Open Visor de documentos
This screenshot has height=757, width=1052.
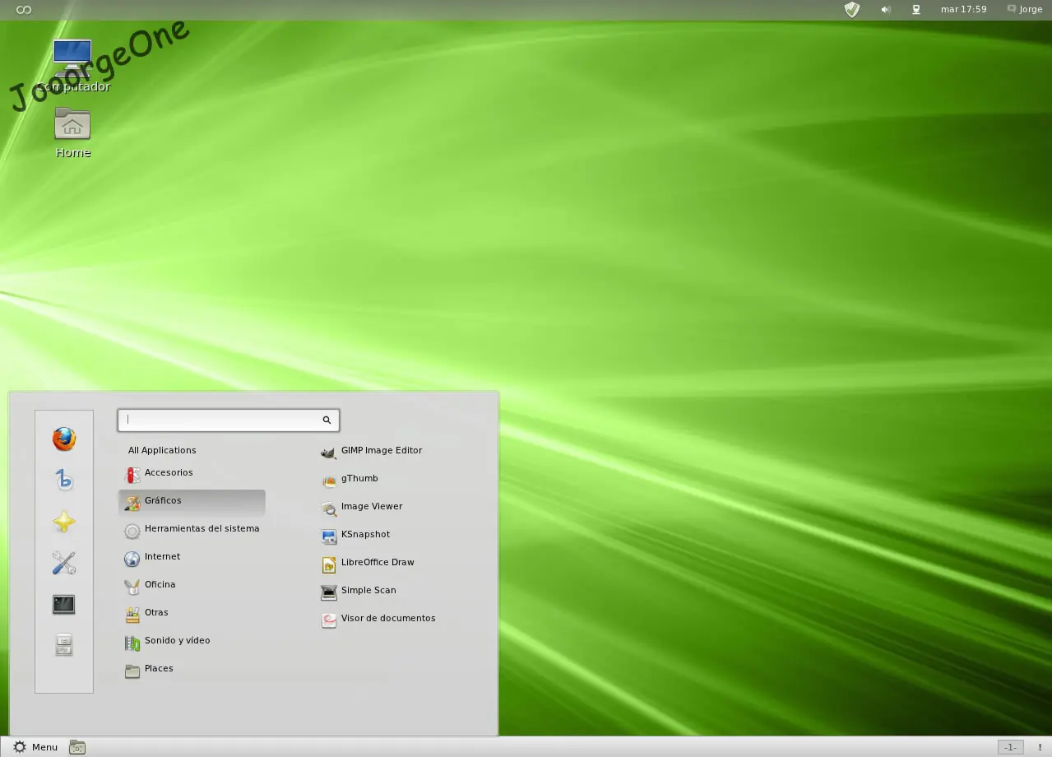(x=378, y=619)
